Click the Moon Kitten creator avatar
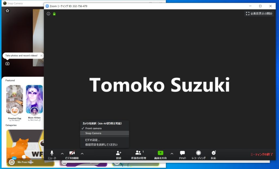 click(34, 111)
